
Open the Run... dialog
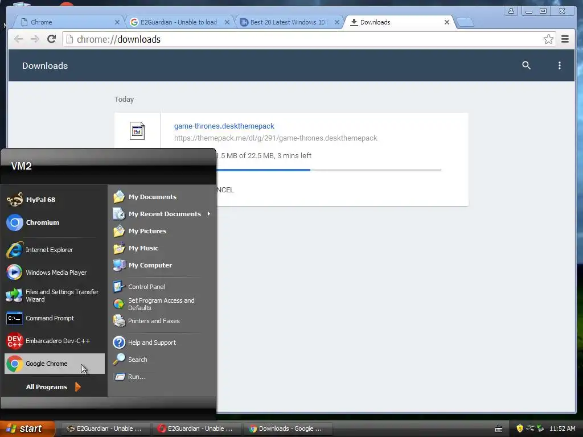[x=162, y=377]
